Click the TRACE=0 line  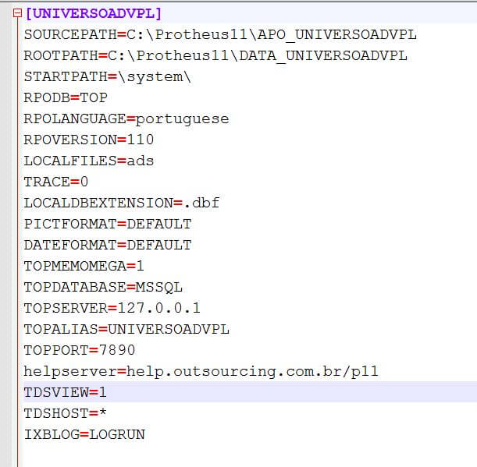(x=56, y=182)
